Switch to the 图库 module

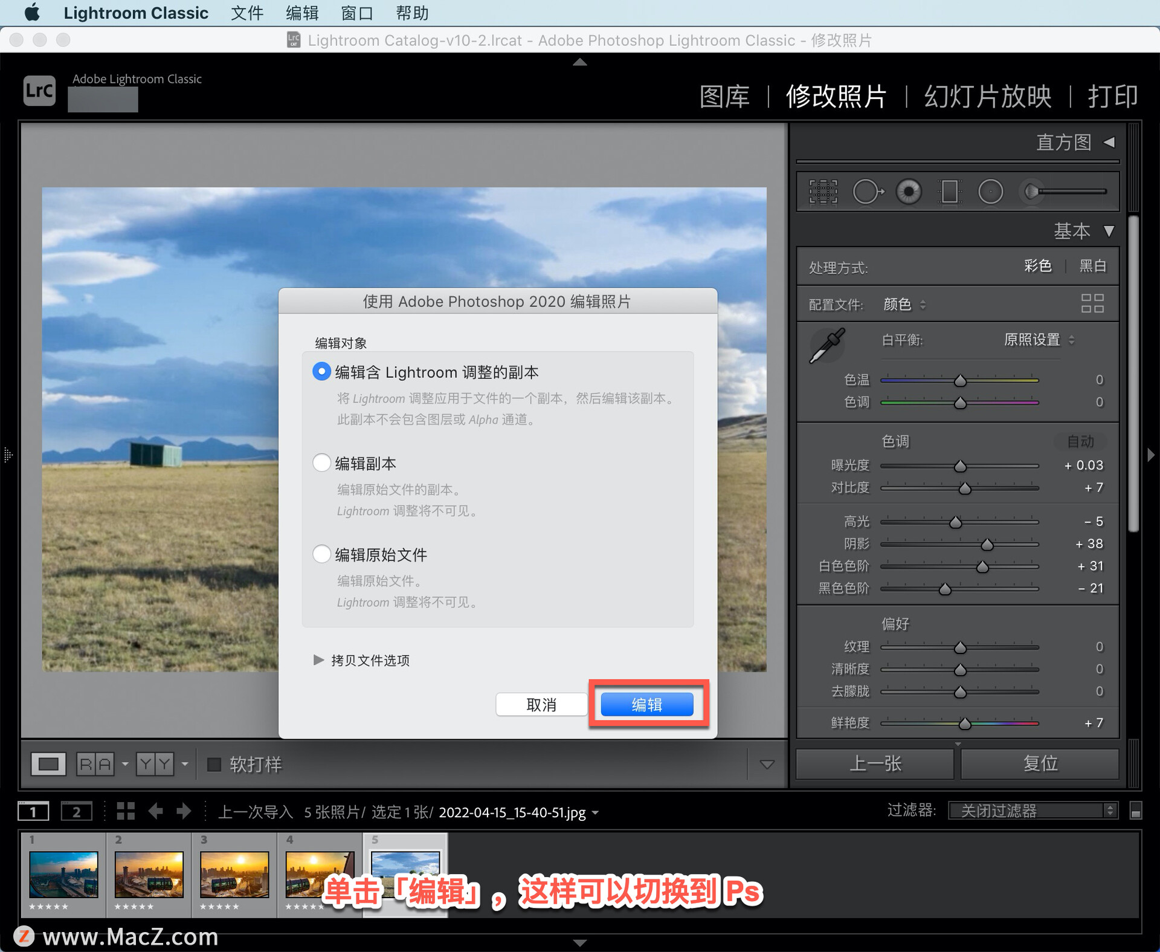click(724, 96)
